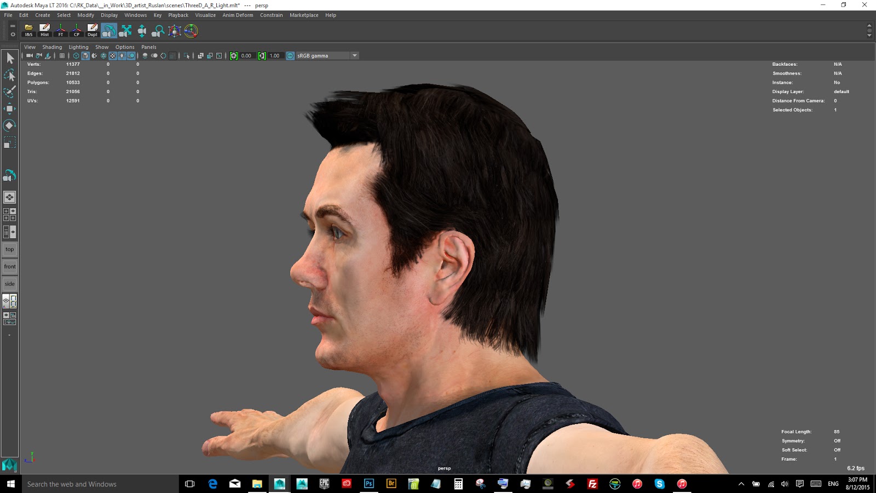Open the Modify menu
This screenshot has height=493, width=876.
point(85,15)
